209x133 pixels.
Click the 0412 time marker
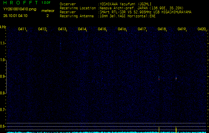coord(43,29)
